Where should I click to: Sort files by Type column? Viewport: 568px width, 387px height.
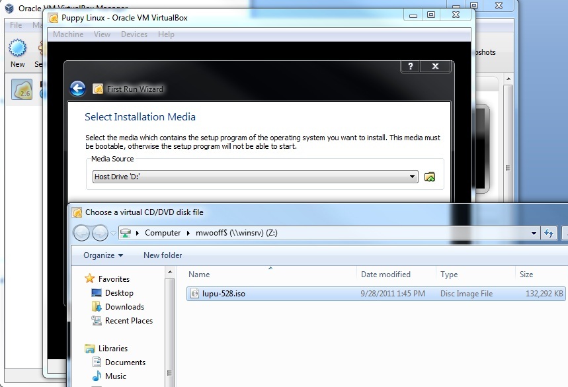[449, 275]
